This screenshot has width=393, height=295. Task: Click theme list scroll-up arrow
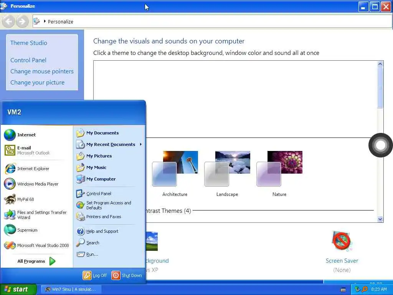380,64
